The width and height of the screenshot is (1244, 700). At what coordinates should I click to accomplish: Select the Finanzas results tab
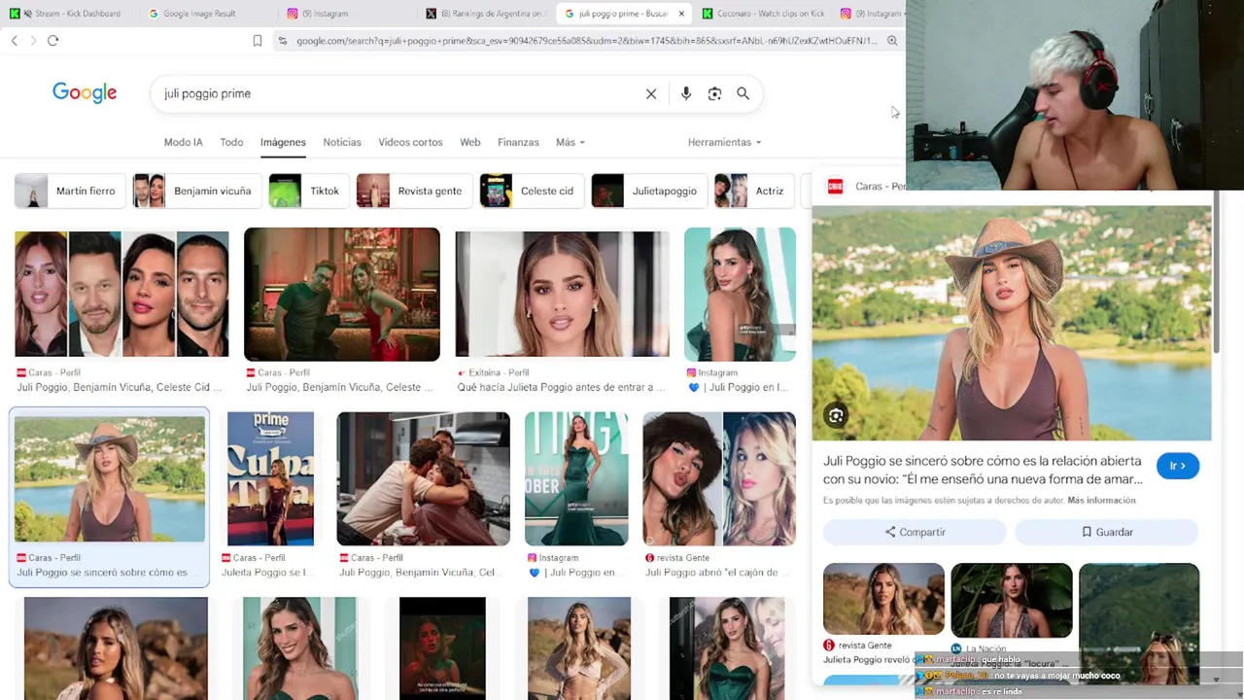(x=518, y=142)
